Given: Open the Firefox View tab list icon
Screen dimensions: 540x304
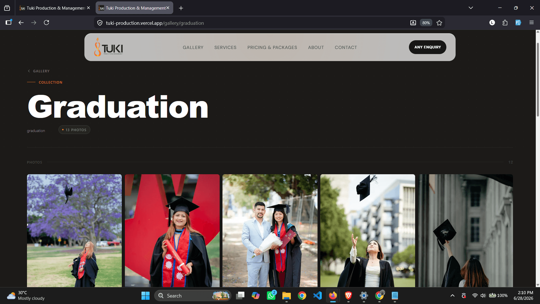Looking at the screenshot, I should pyautogui.click(x=7, y=8).
